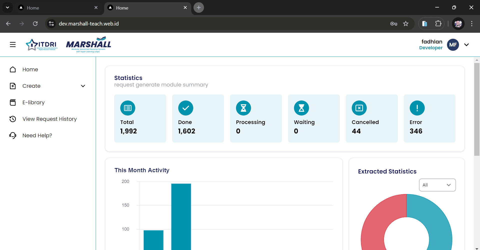Open the All filter dropdown
480x250 pixels.
(x=437, y=185)
